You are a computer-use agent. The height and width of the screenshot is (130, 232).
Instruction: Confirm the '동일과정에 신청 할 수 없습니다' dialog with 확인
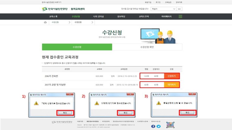(x=188, y=113)
